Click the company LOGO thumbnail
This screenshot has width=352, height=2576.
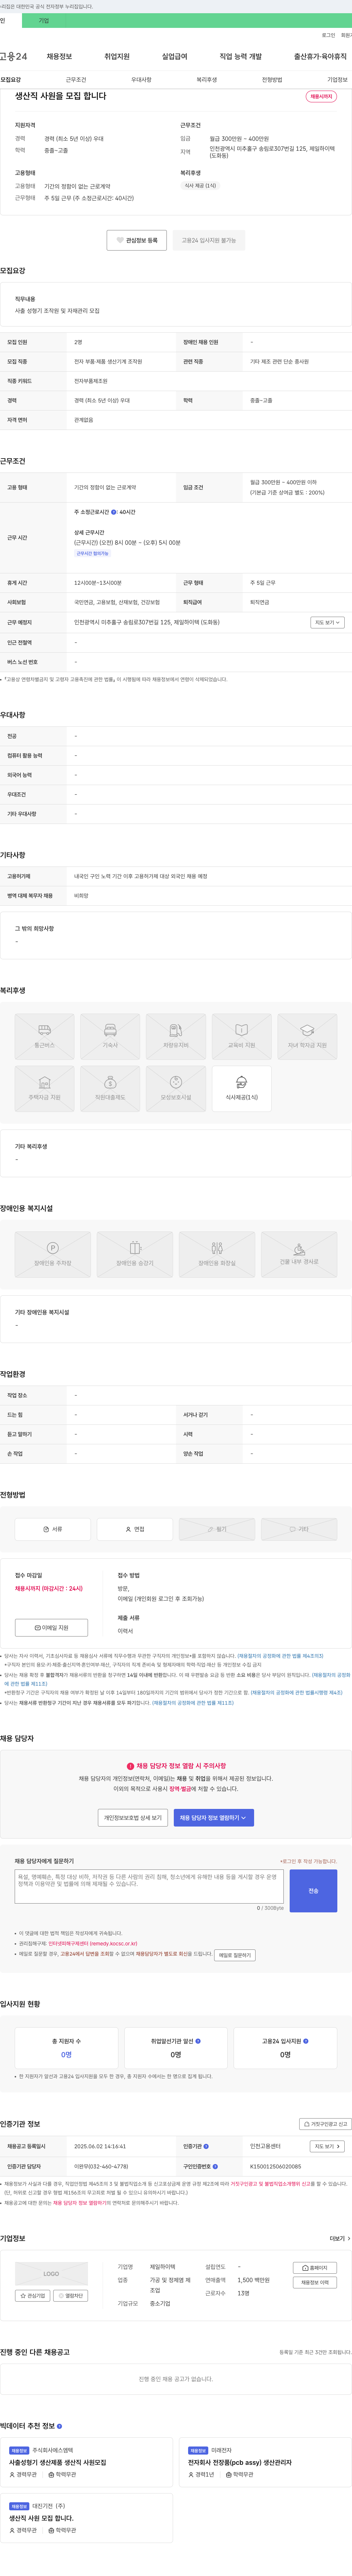tap(51, 2274)
